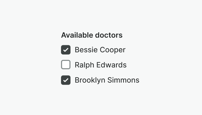The image size is (202, 115).
Task: Uncheck the Bessie Cooper checkbox
Action: click(x=66, y=50)
